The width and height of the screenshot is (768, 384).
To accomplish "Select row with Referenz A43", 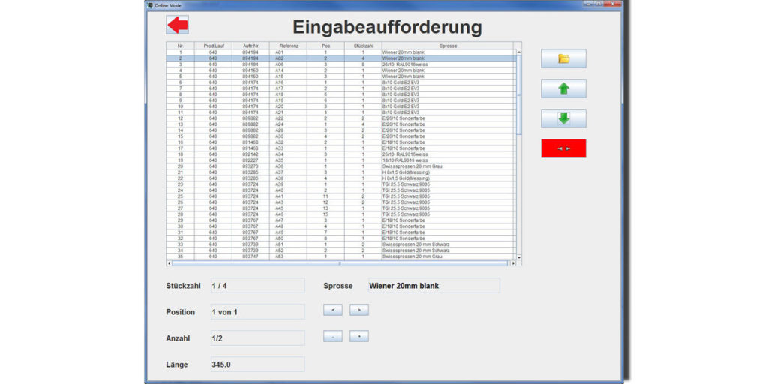I will pos(341,202).
